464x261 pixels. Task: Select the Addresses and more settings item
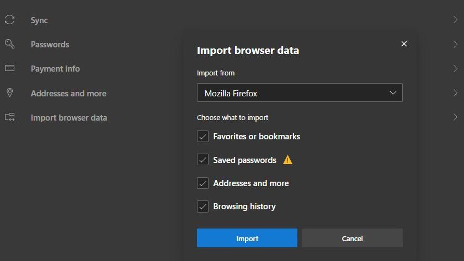pyautogui.click(x=68, y=94)
